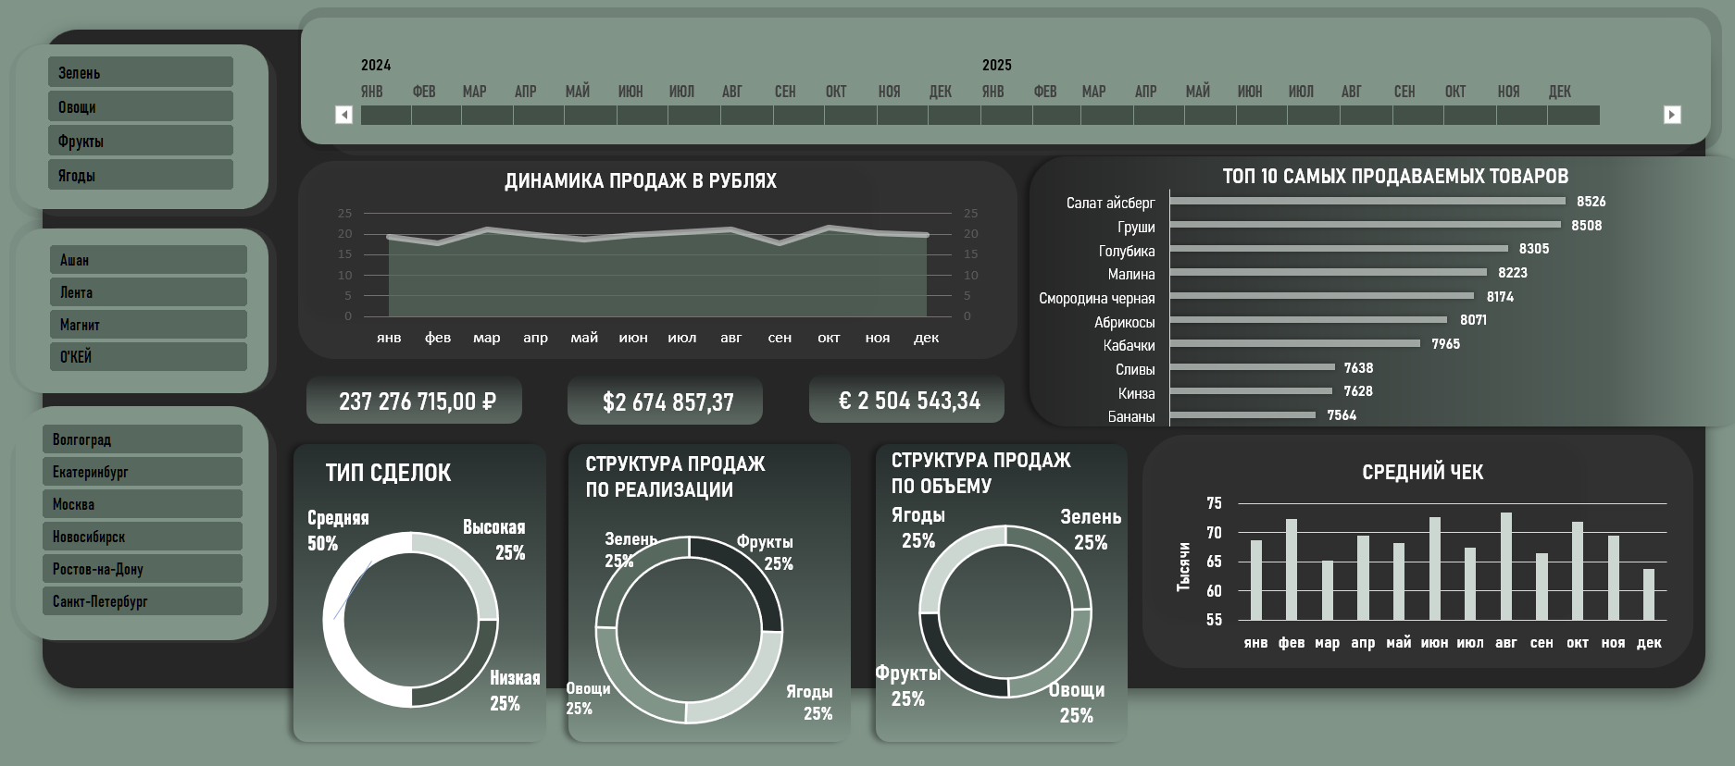Click the timeline right scroll arrow
Viewport: 1735px width, 766px height.
1672,115
